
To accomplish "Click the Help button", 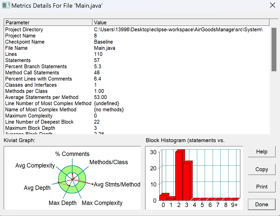I will [x=262, y=152].
